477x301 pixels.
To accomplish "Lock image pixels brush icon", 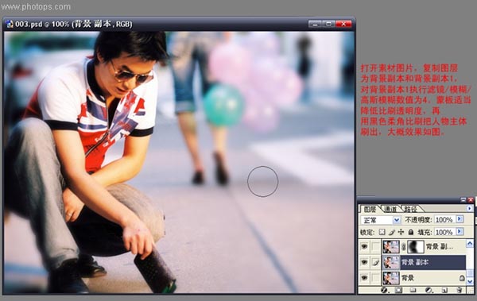I will pyautogui.click(x=391, y=232).
